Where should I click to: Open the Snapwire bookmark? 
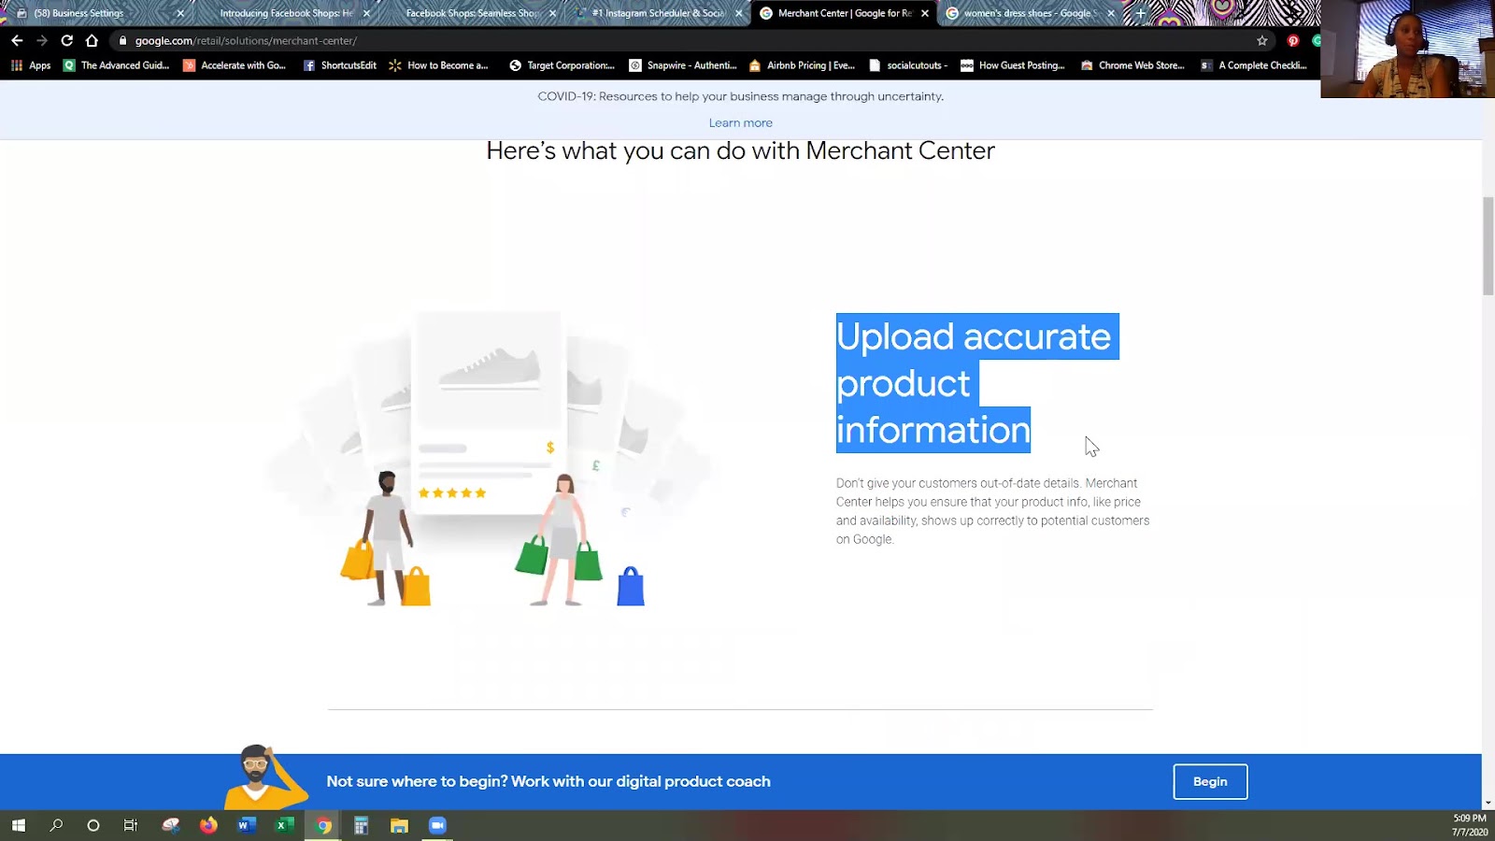(x=683, y=65)
